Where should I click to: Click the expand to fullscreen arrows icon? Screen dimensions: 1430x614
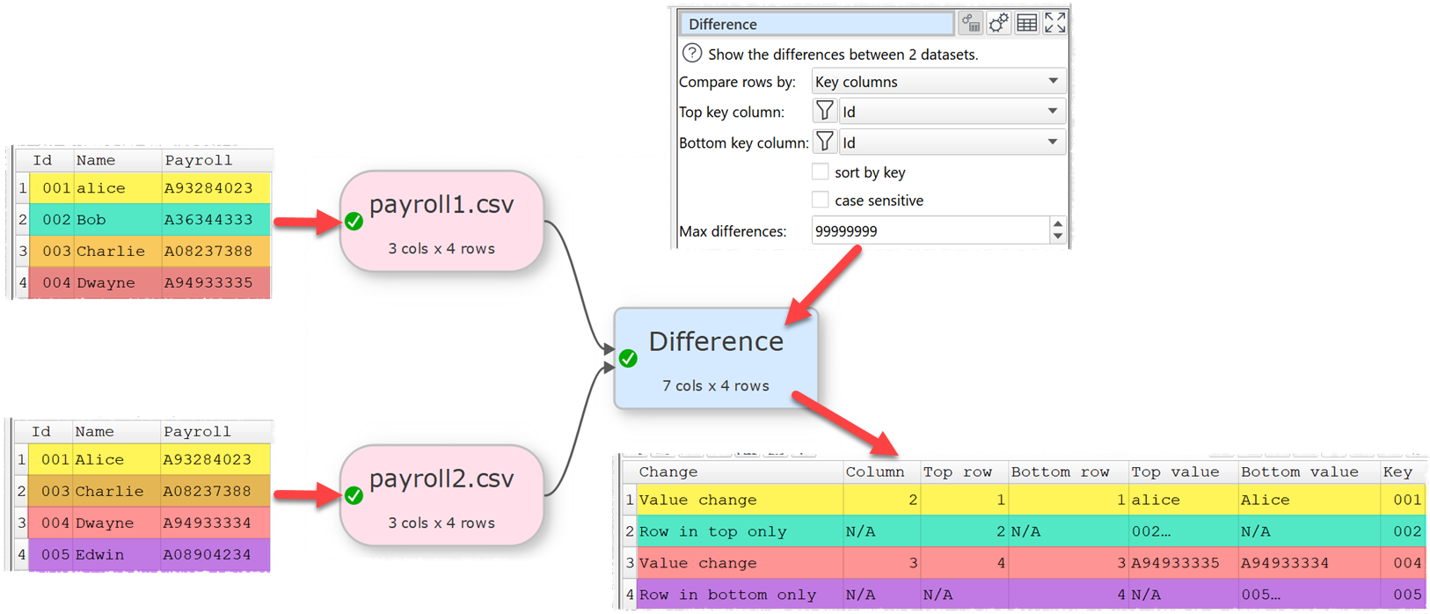1054,23
